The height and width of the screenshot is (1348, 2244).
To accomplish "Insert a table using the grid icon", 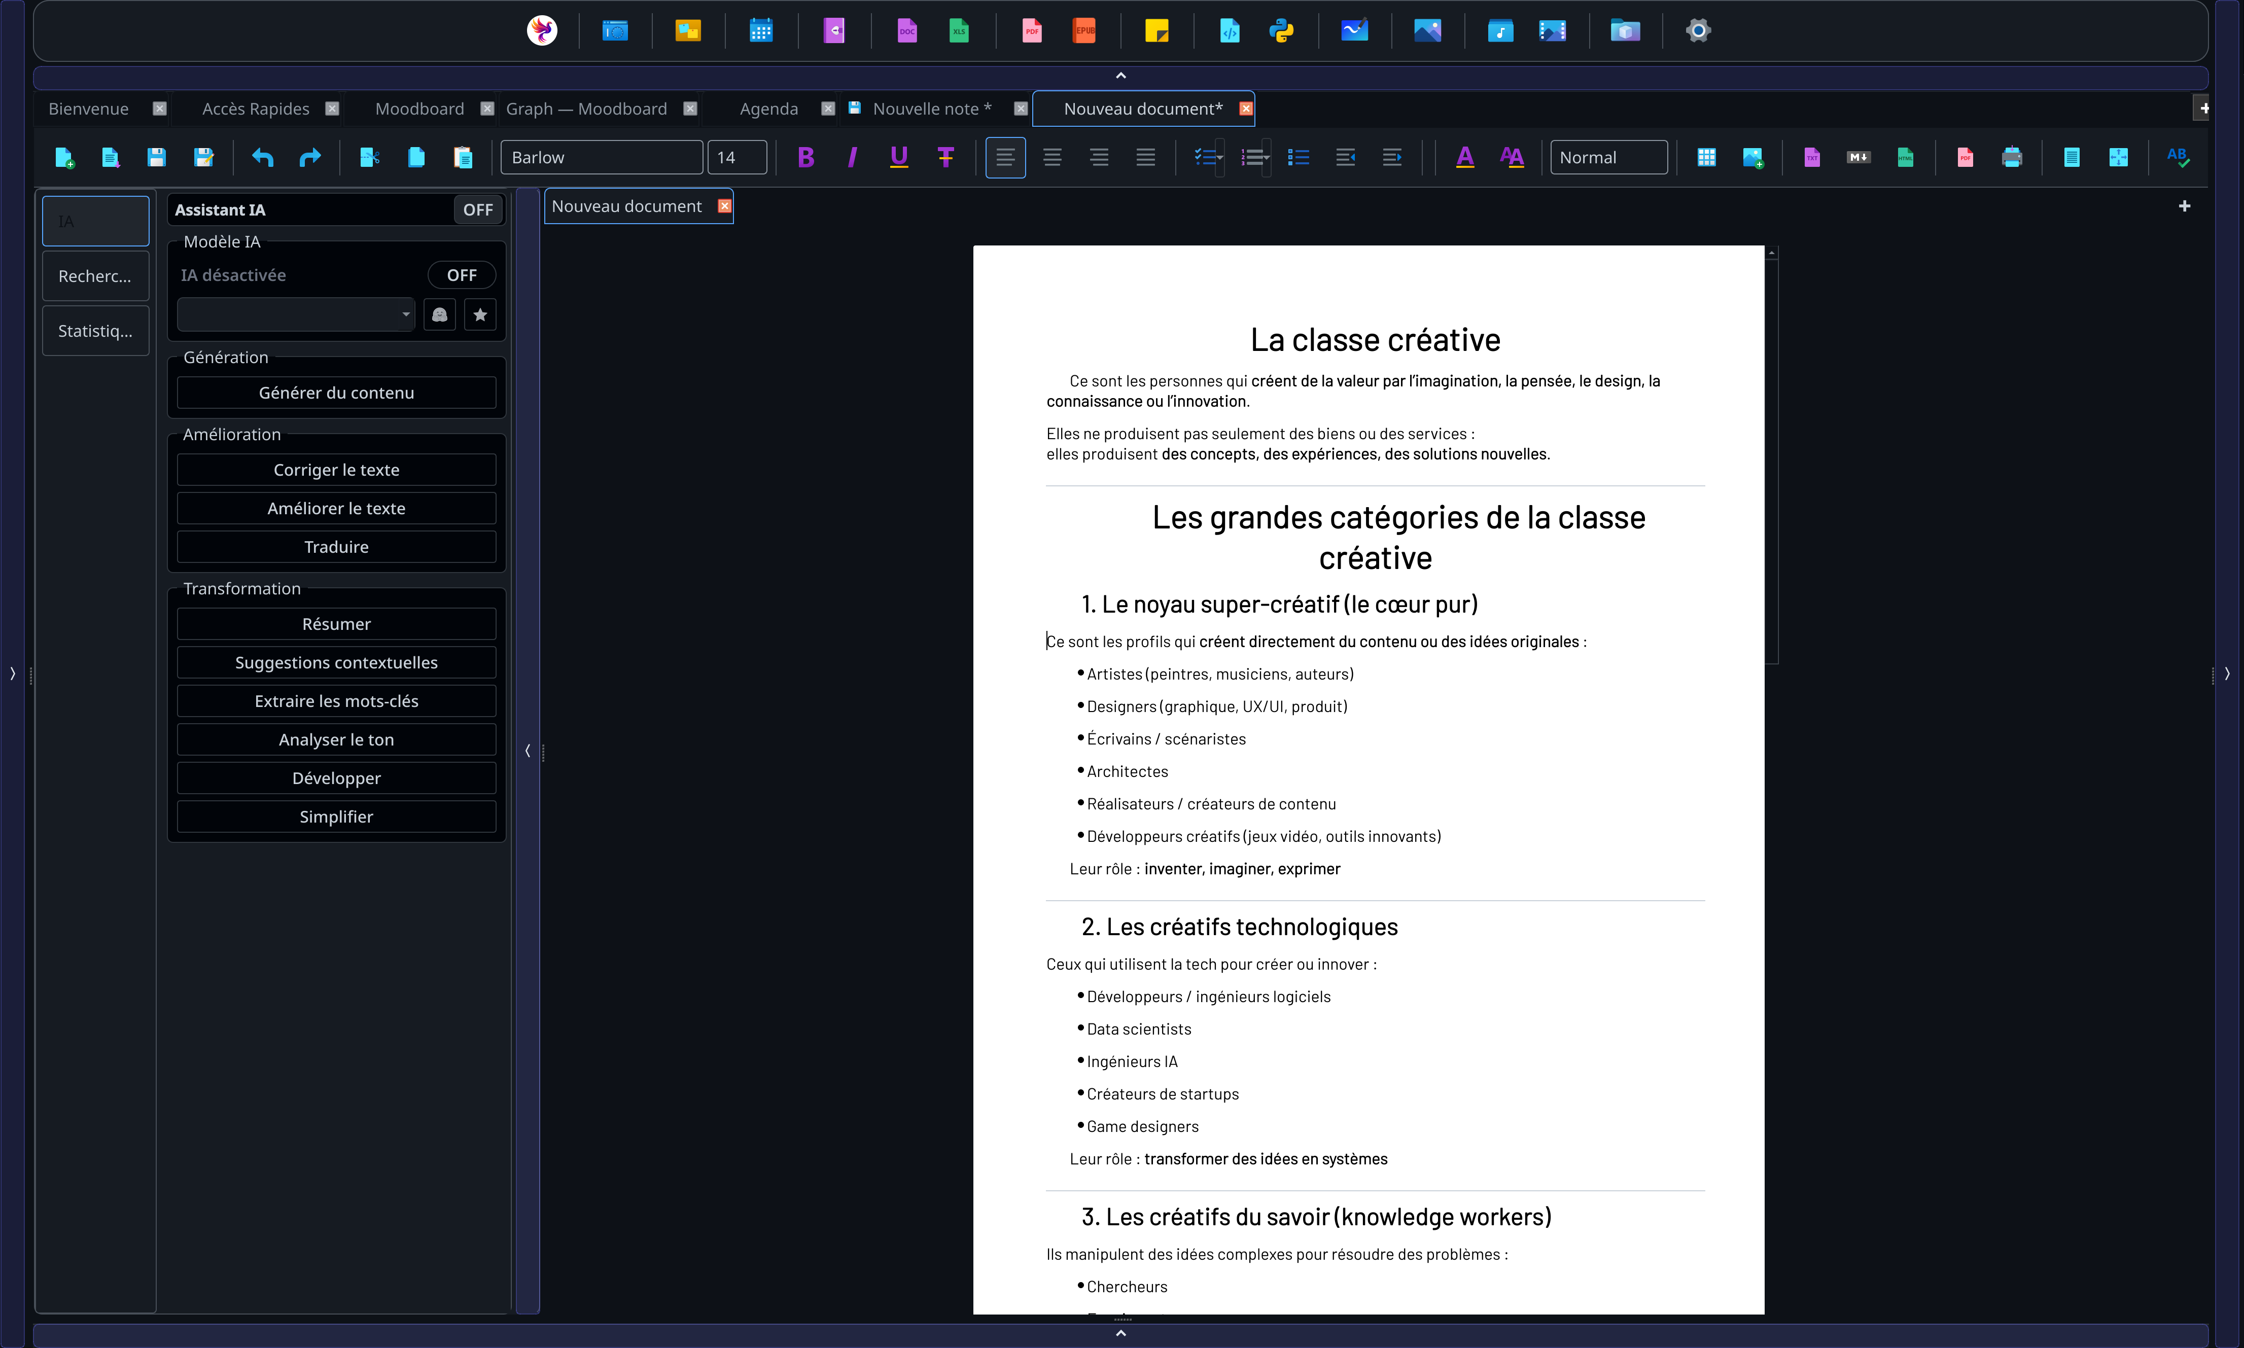I will 1706,158.
